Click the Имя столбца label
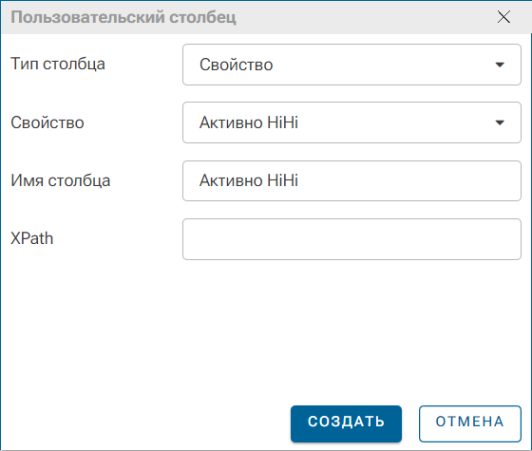This screenshot has height=451, width=532. (61, 180)
